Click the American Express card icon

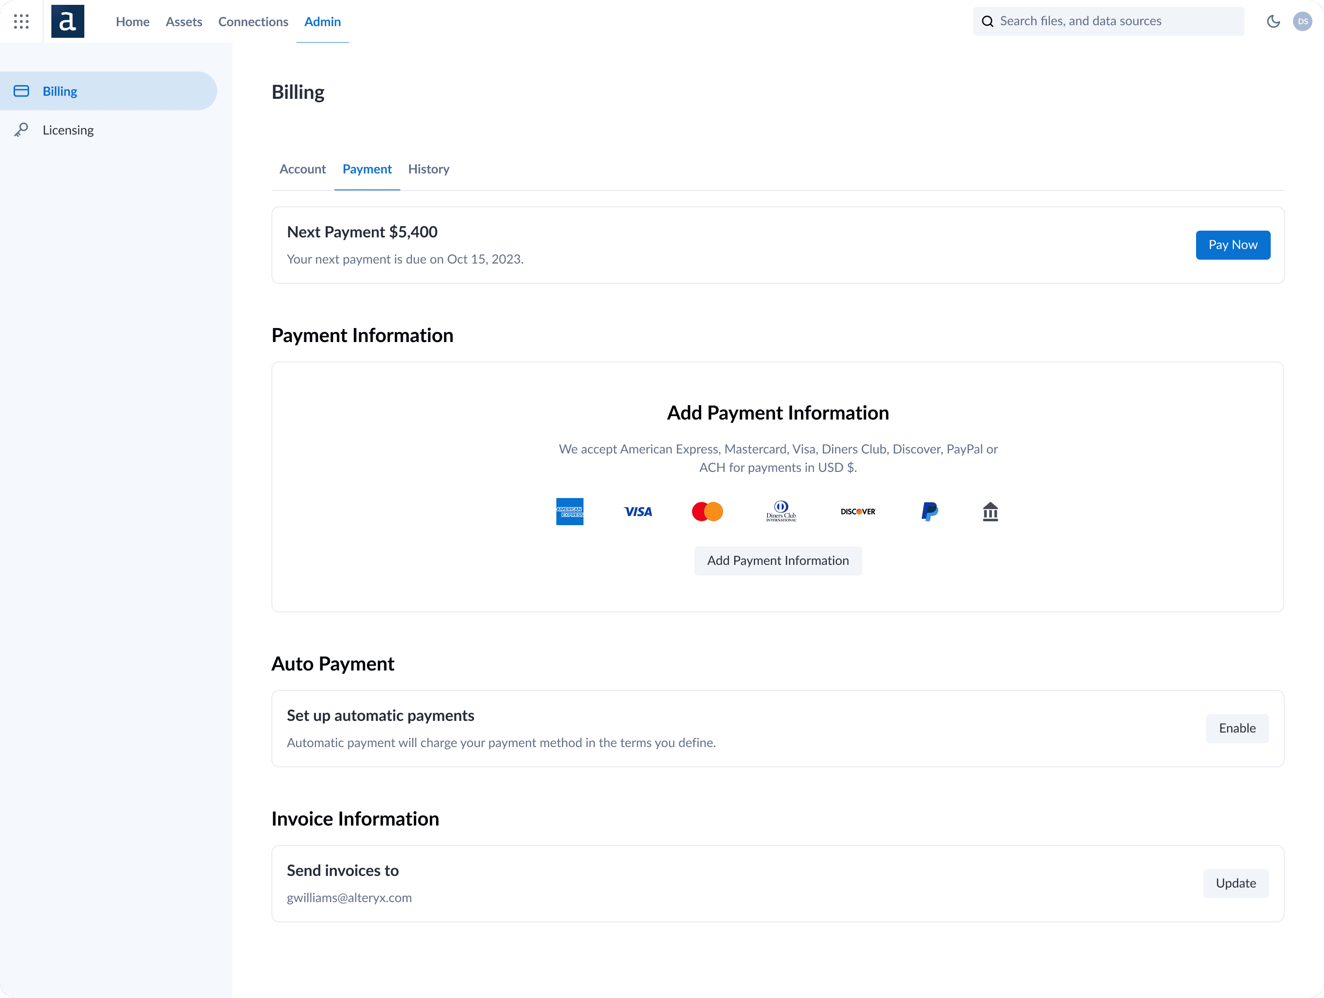[x=569, y=512]
